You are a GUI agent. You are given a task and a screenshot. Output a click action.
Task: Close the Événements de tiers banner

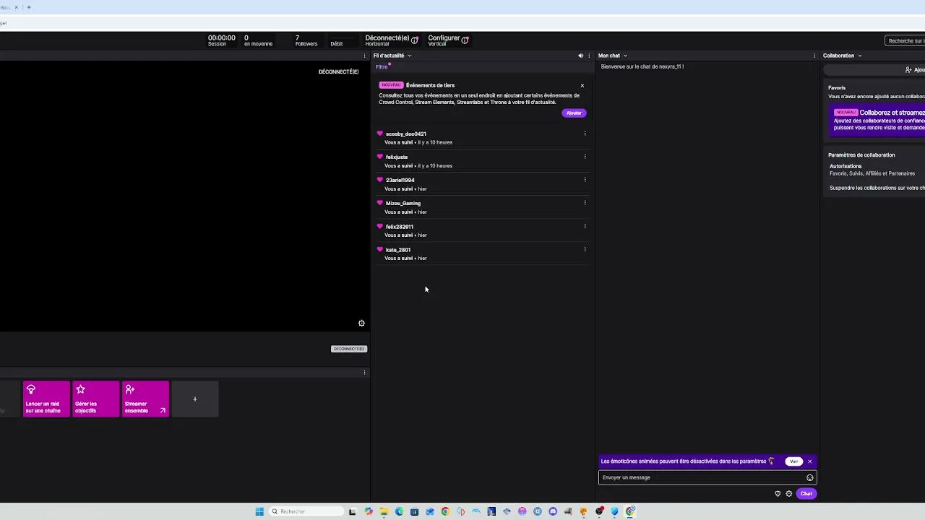click(582, 86)
